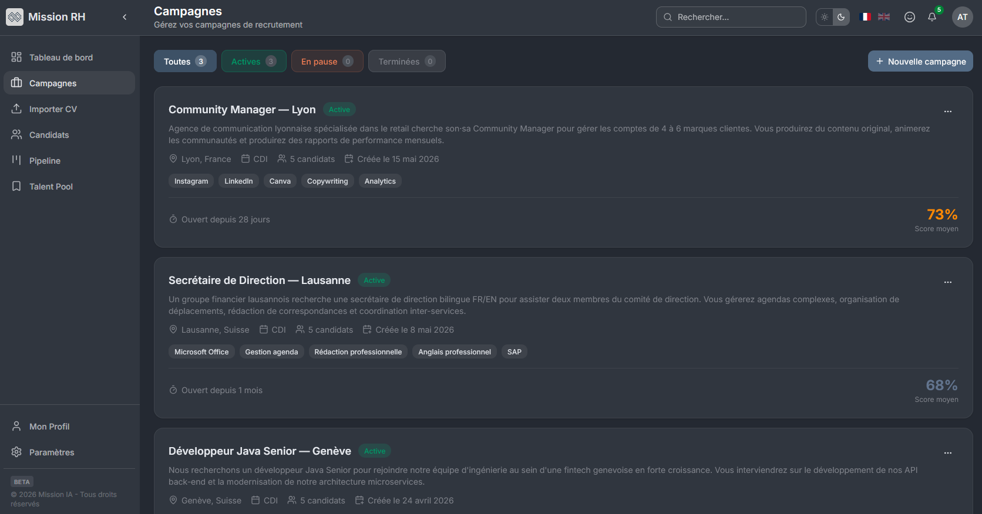Focus the Rechercher search field

(731, 17)
